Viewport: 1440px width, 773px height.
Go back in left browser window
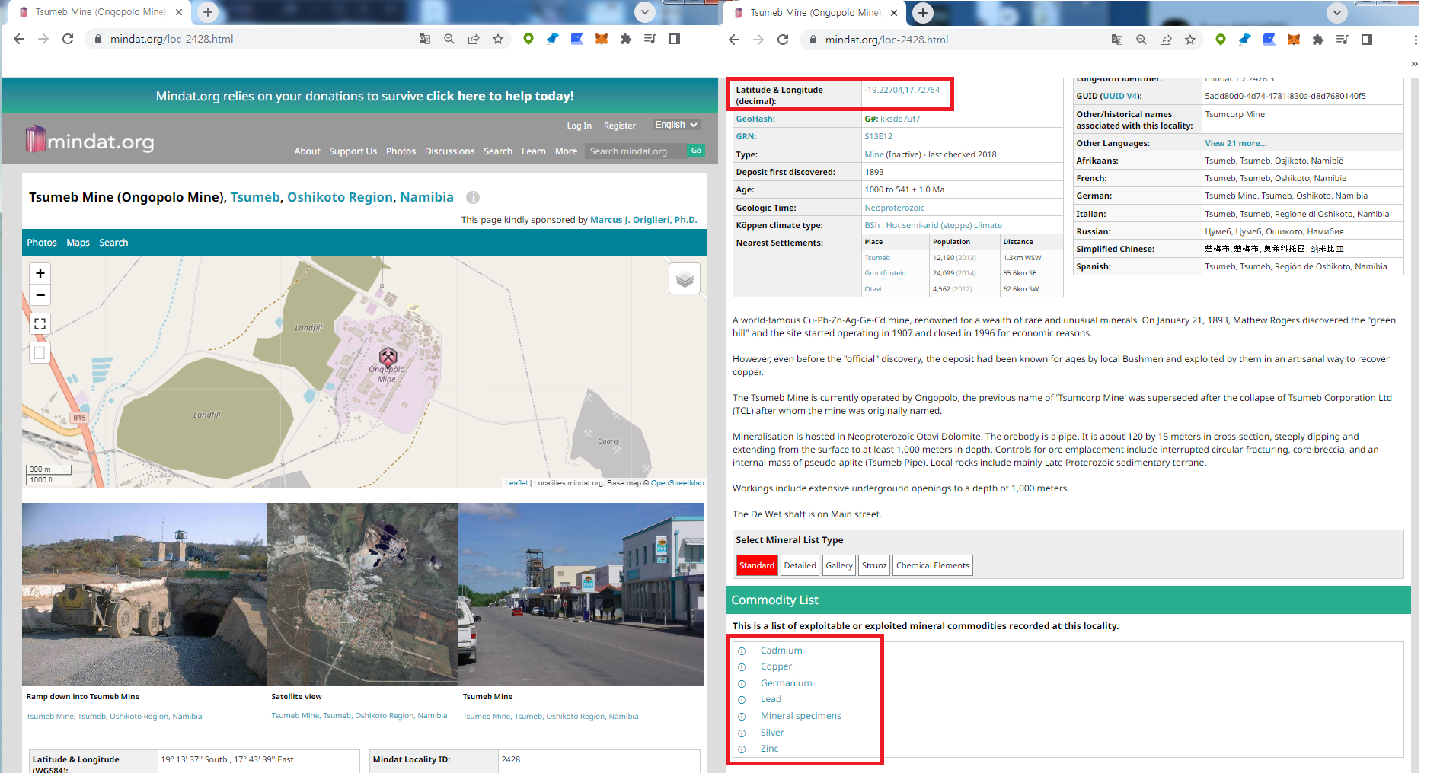click(19, 39)
